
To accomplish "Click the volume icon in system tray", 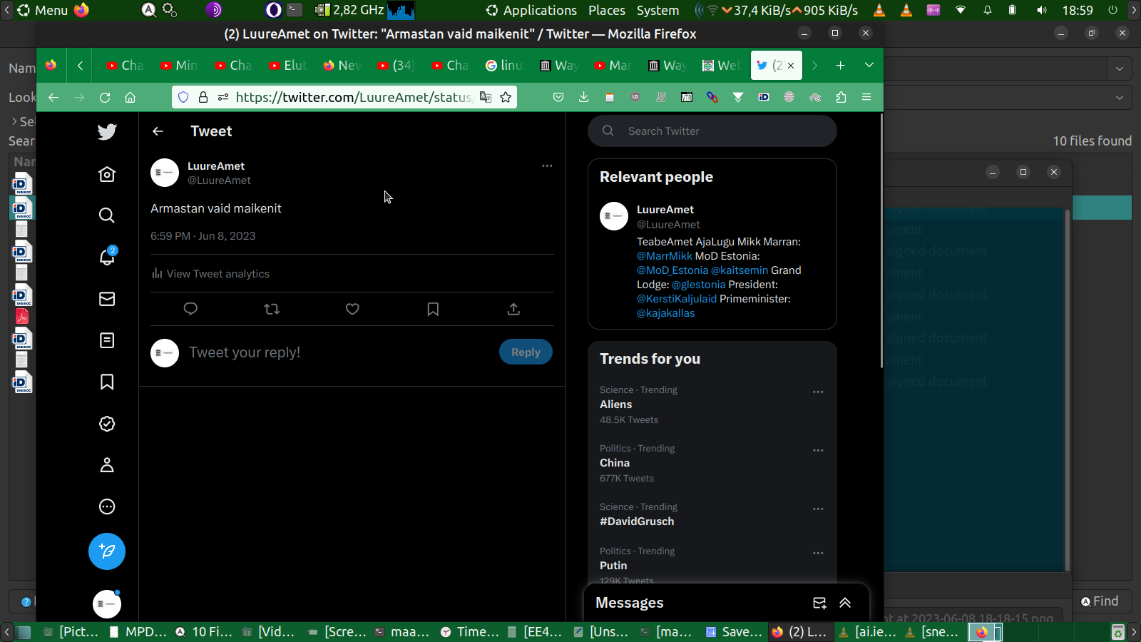I will 1042,10.
